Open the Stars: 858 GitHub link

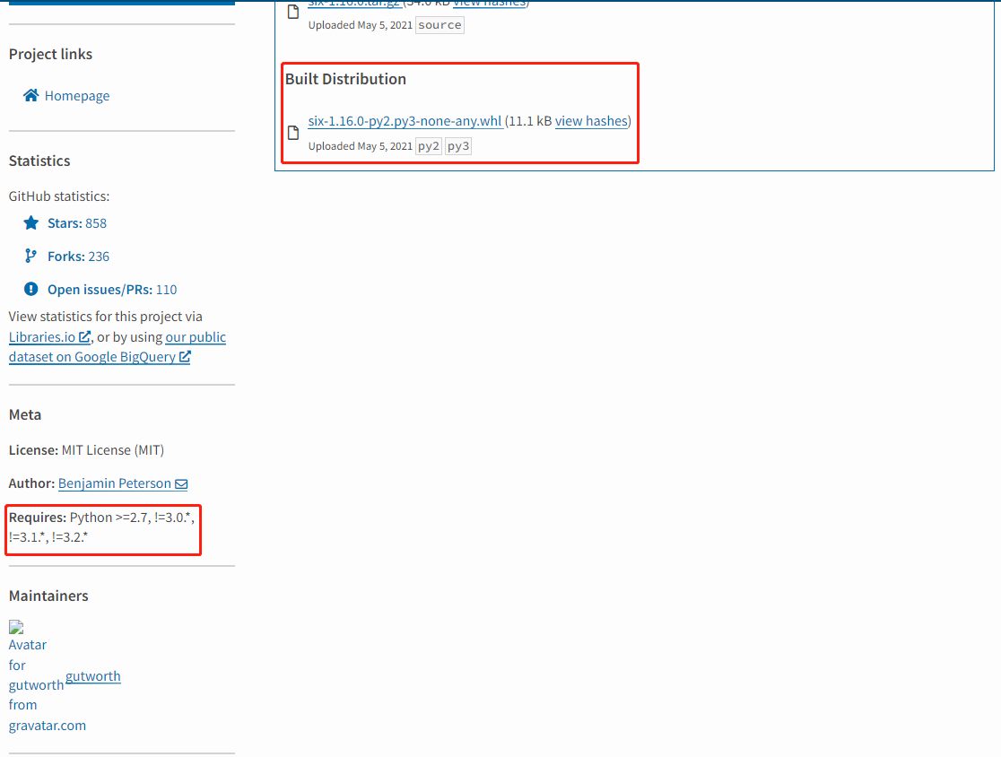coord(76,223)
